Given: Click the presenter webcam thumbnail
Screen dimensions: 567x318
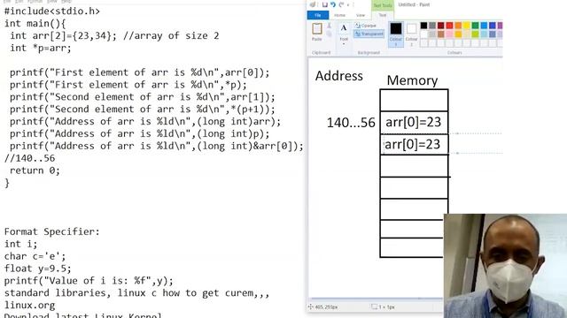Looking at the screenshot, I should (x=505, y=266).
